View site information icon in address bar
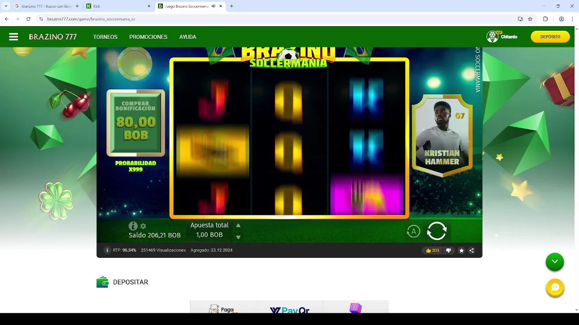Image resolution: width=579 pixels, height=325 pixels. (41, 19)
